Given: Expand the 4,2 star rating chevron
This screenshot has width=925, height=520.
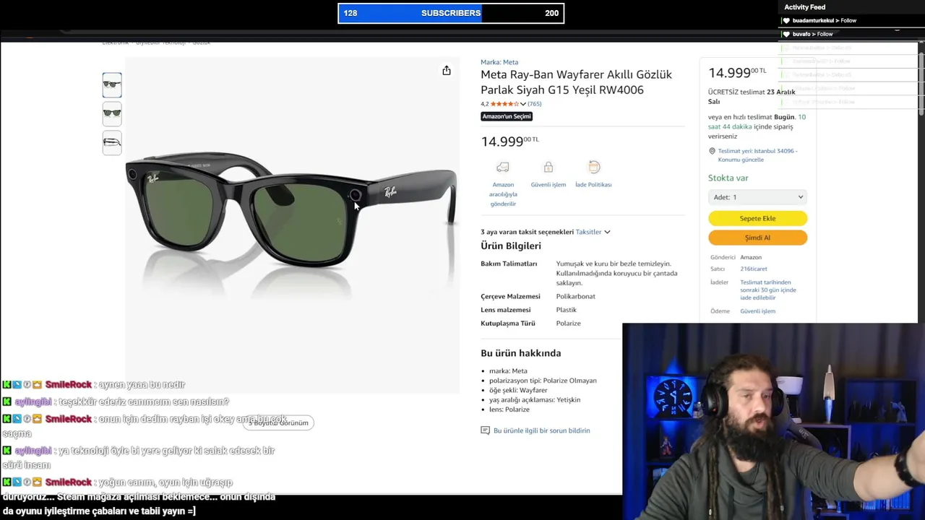Looking at the screenshot, I should pos(523,104).
